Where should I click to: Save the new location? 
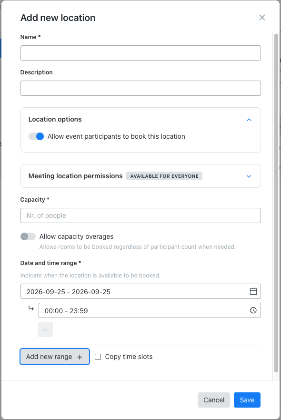[247, 400]
